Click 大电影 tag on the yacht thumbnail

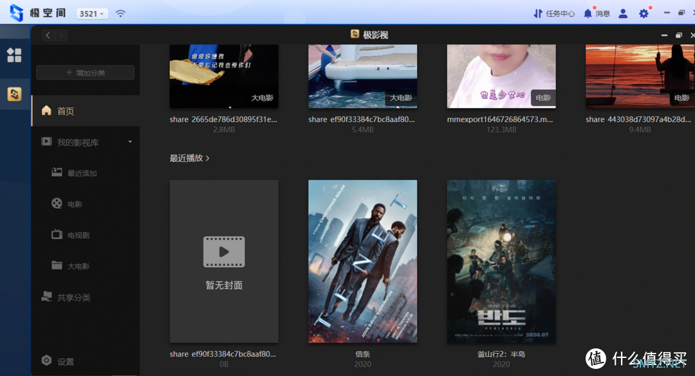401,98
